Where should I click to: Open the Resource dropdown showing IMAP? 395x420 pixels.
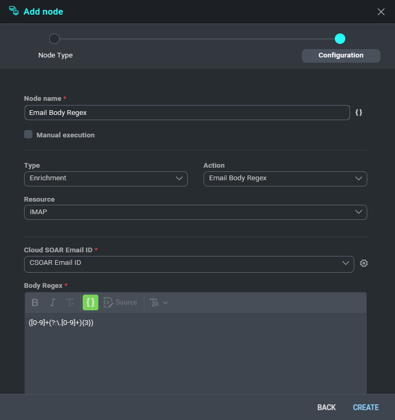point(195,212)
